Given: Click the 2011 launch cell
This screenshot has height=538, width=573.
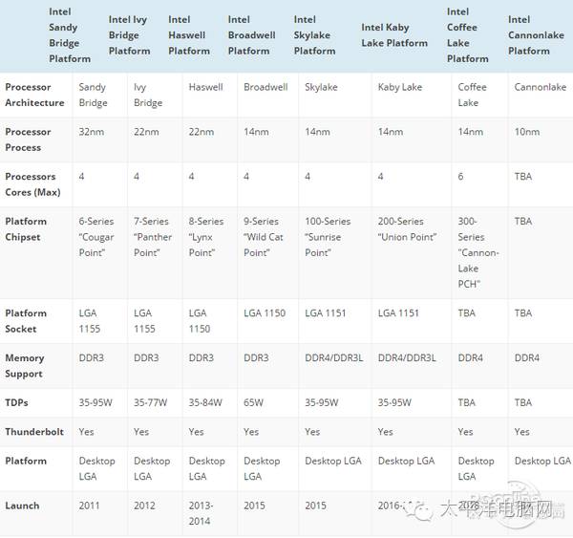Looking at the screenshot, I should (89, 506).
